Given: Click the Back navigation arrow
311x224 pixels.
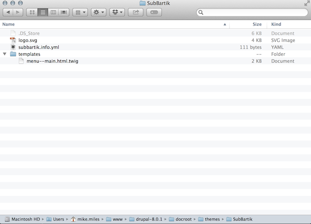Looking at the screenshot, I should (8, 13).
